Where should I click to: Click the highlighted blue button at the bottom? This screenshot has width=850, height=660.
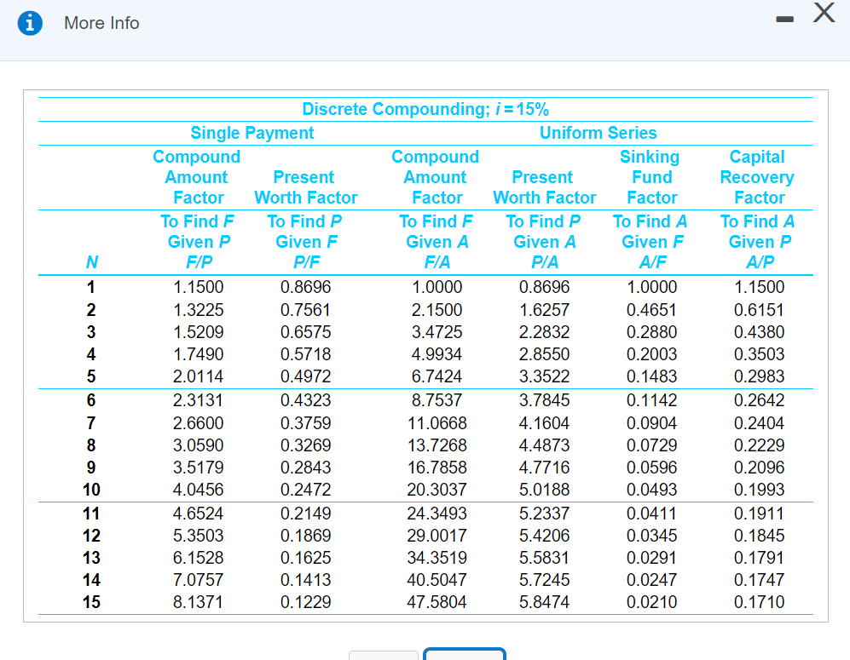pyautogui.click(x=465, y=656)
